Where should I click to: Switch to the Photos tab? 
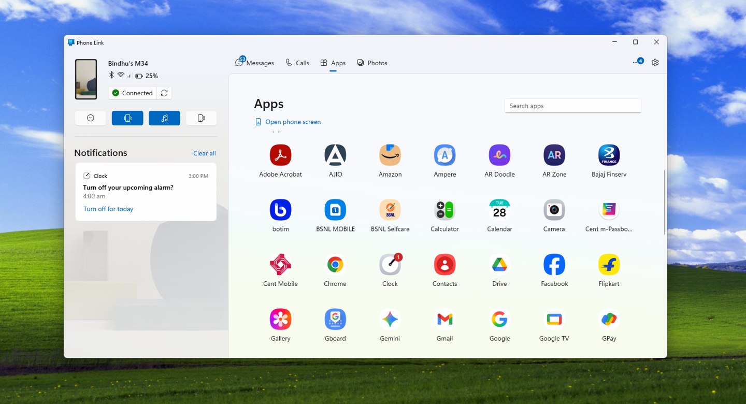click(372, 63)
